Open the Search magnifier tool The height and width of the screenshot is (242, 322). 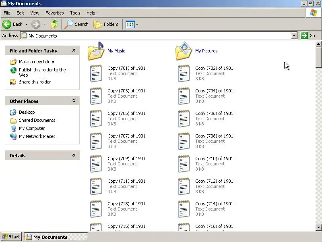(68, 24)
